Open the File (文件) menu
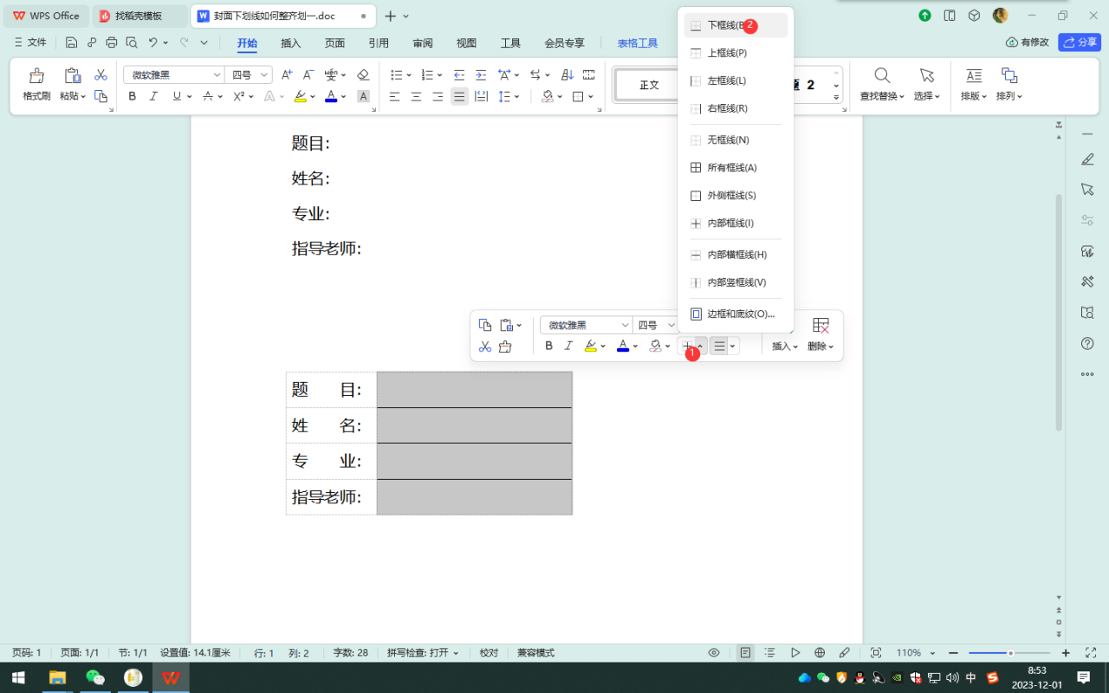The width and height of the screenshot is (1109, 693). tap(30, 42)
